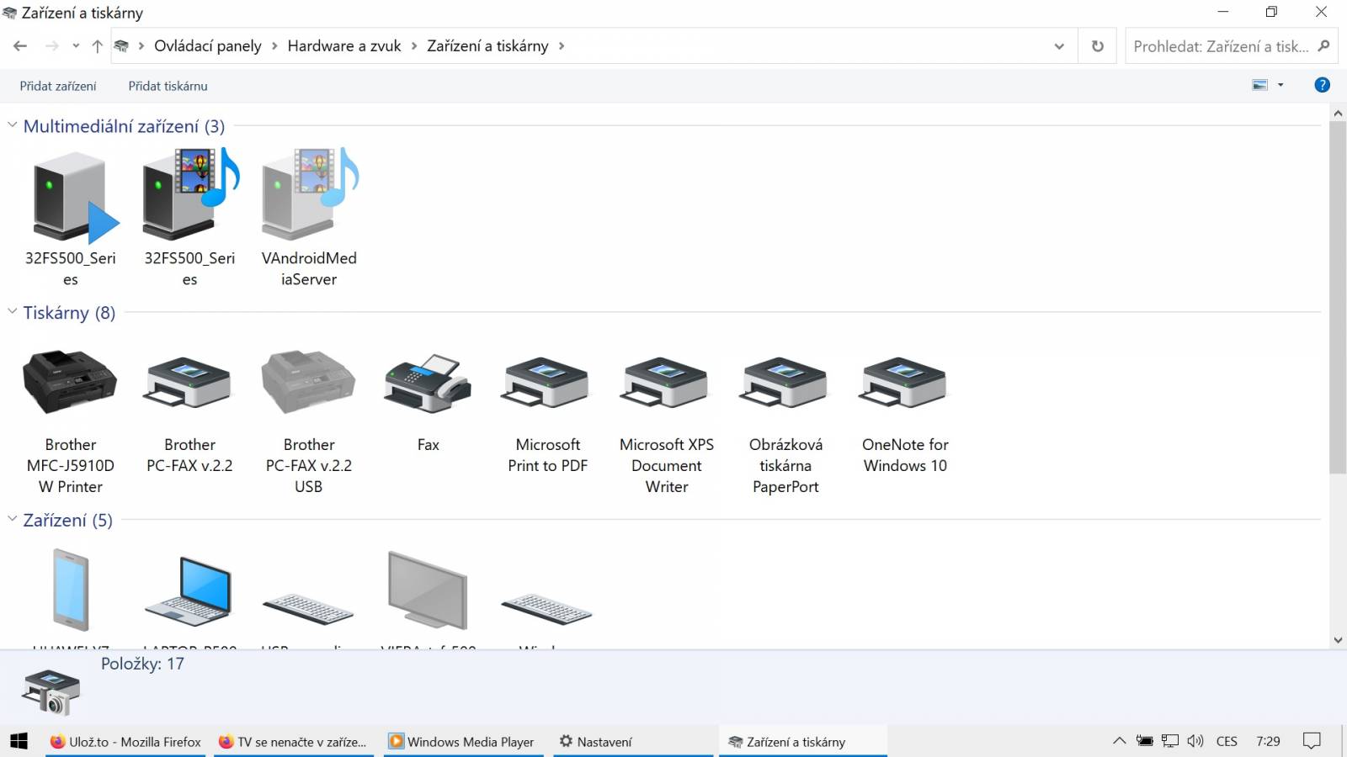Image resolution: width=1347 pixels, height=757 pixels.
Task: Open the help question mark icon
Action: pyautogui.click(x=1322, y=85)
